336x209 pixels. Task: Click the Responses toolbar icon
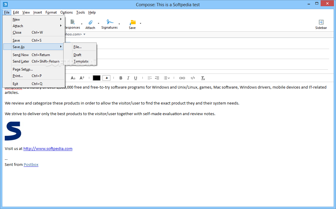(x=72, y=22)
